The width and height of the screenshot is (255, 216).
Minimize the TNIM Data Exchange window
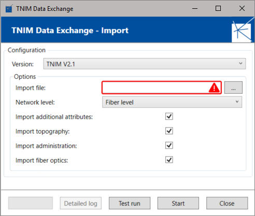[195, 8]
